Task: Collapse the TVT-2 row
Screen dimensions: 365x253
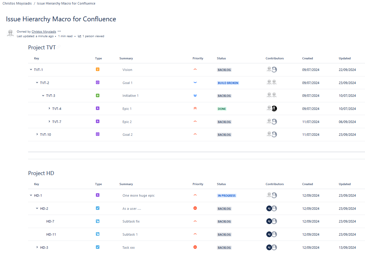Action: (37, 83)
